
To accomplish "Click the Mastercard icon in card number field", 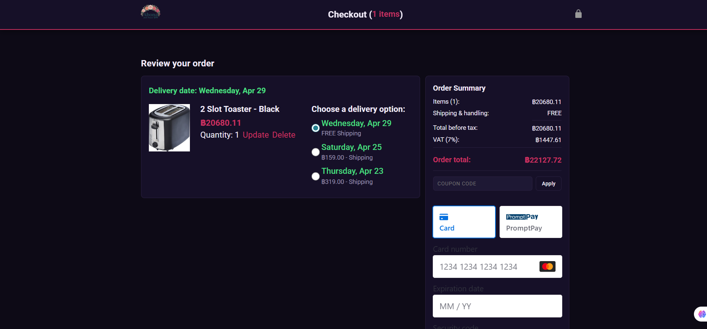I will (547, 267).
